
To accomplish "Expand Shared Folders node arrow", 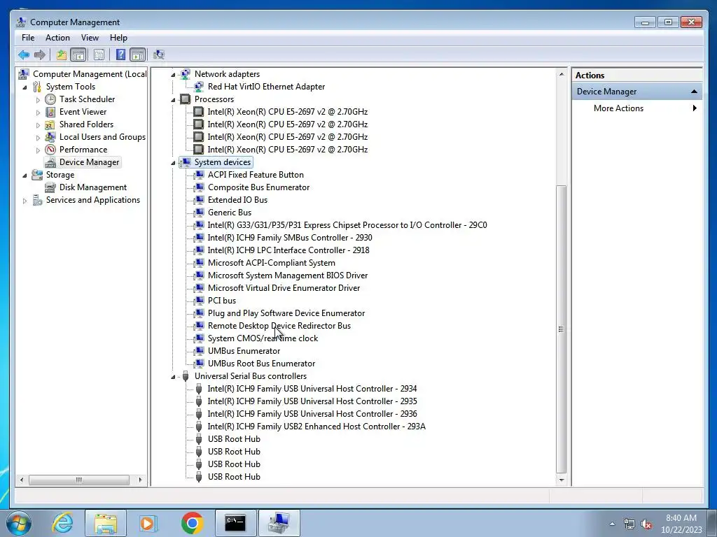I will pyautogui.click(x=38, y=124).
